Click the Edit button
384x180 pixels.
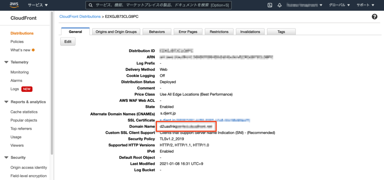pyautogui.click(x=68, y=42)
